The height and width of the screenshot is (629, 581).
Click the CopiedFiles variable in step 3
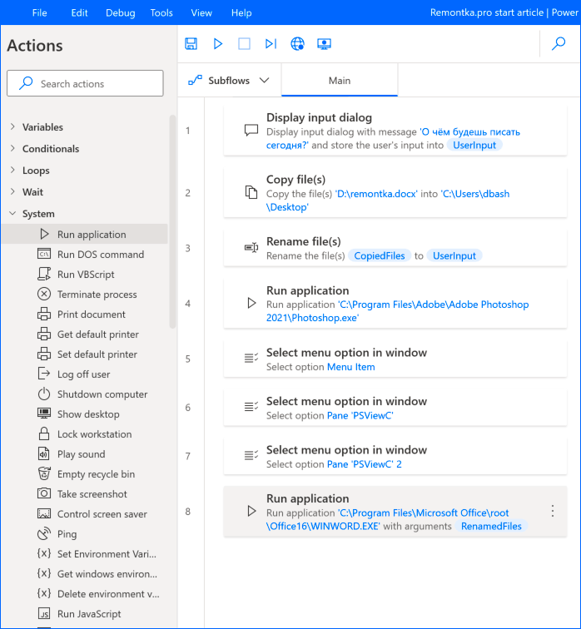(x=380, y=256)
